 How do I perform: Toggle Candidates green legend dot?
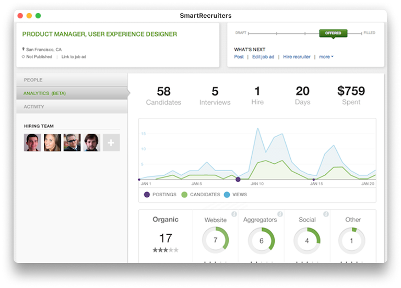[184, 195]
